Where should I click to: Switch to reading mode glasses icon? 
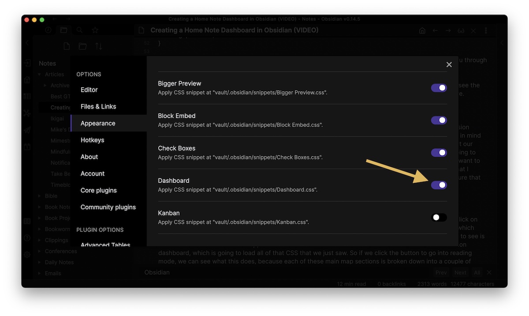pyautogui.click(x=461, y=30)
